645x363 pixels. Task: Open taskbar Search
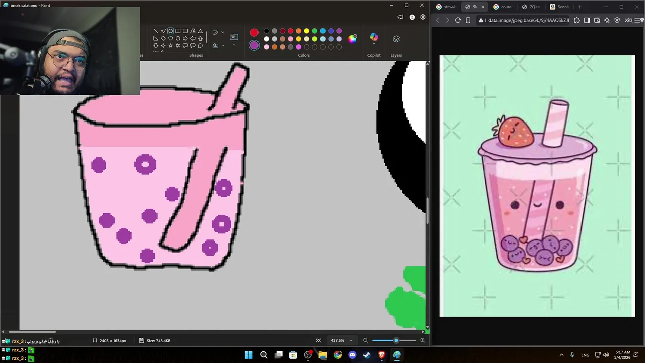pyautogui.click(x=264, y=355)
